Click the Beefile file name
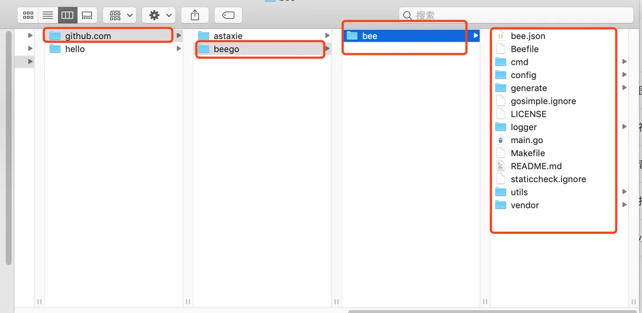 tap(525, 49)
